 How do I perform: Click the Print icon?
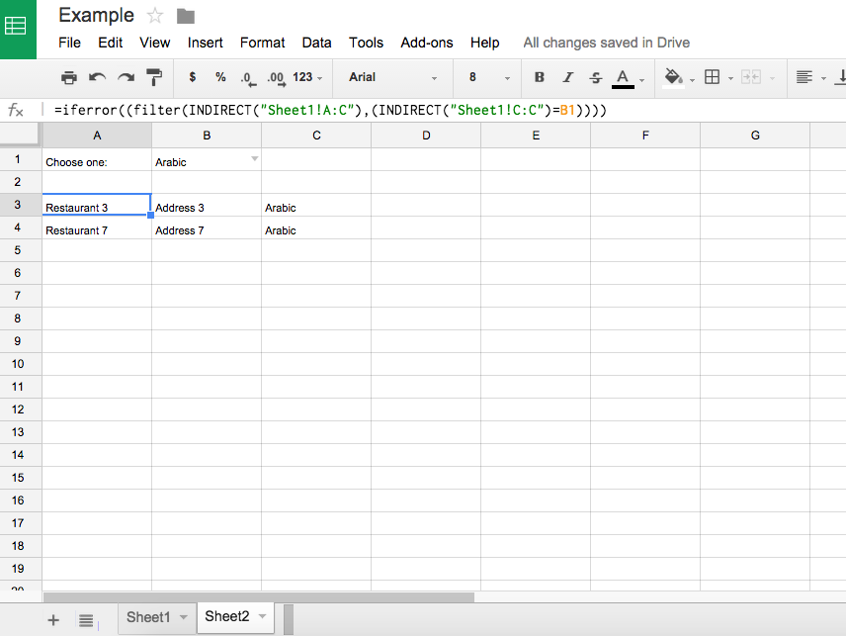[69, 78]
